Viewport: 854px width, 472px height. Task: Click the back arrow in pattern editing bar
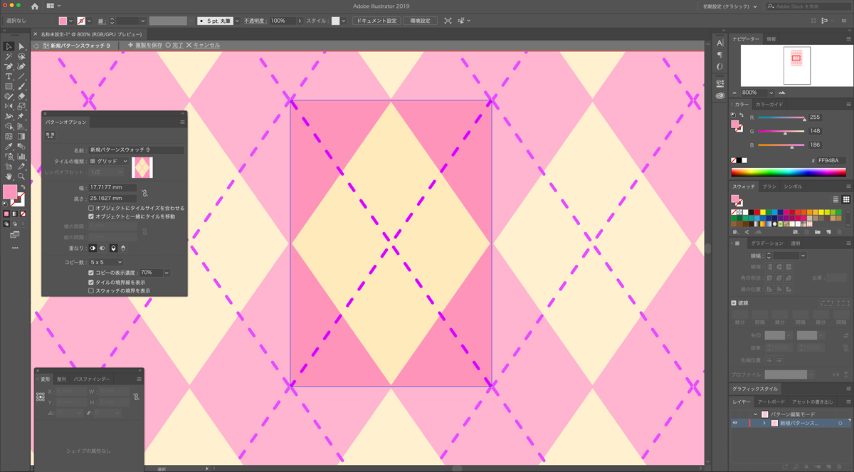point(36,46)
